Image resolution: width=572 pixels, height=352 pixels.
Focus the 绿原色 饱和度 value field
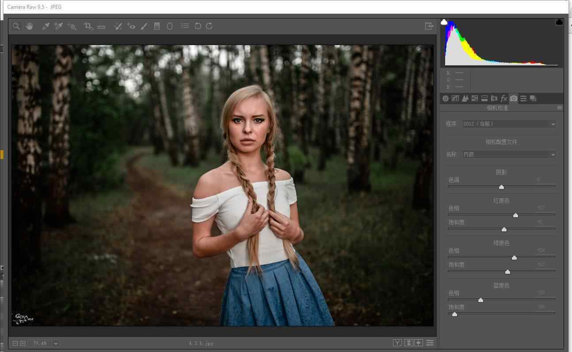coord(545,265)
